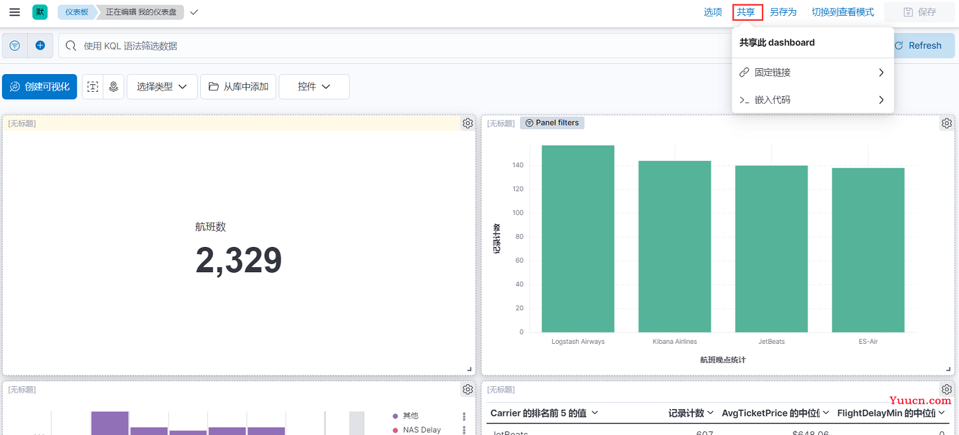Click [无标题] title of 航班数 panel

coord(22,123)
